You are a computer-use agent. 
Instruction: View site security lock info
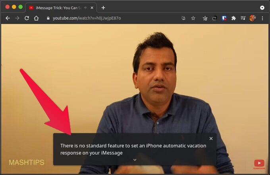point(48,18)
